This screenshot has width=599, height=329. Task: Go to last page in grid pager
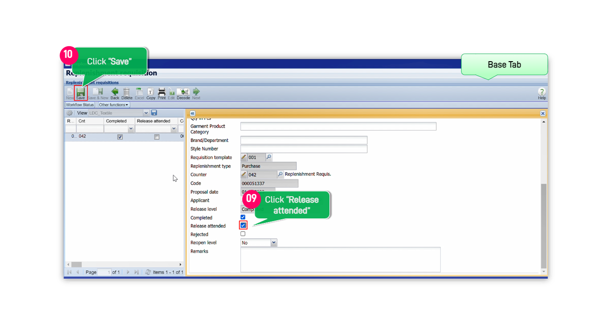(136, 272)
